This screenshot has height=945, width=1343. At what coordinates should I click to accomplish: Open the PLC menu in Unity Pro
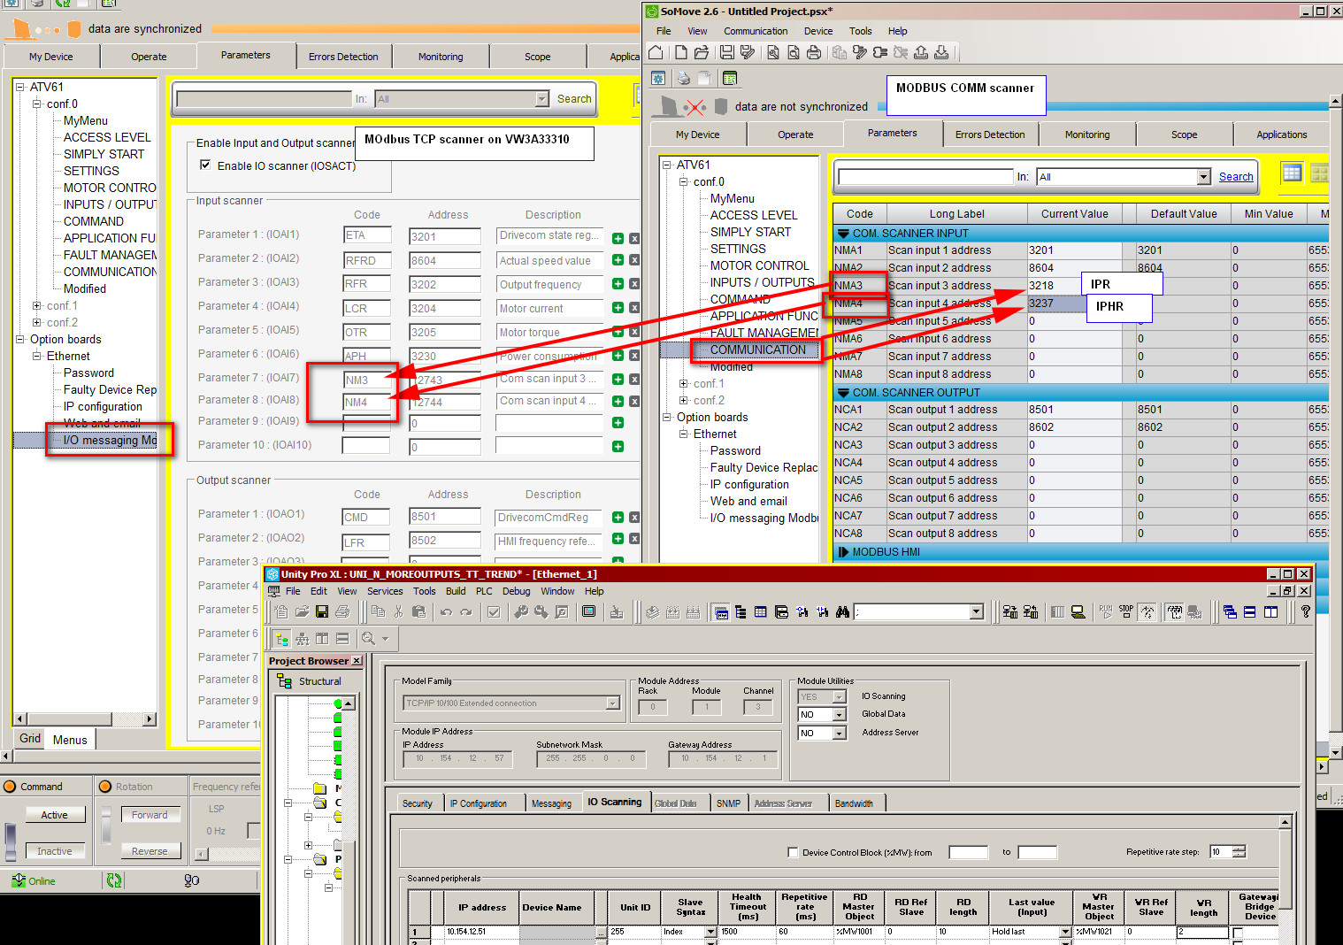click(484, 591)
